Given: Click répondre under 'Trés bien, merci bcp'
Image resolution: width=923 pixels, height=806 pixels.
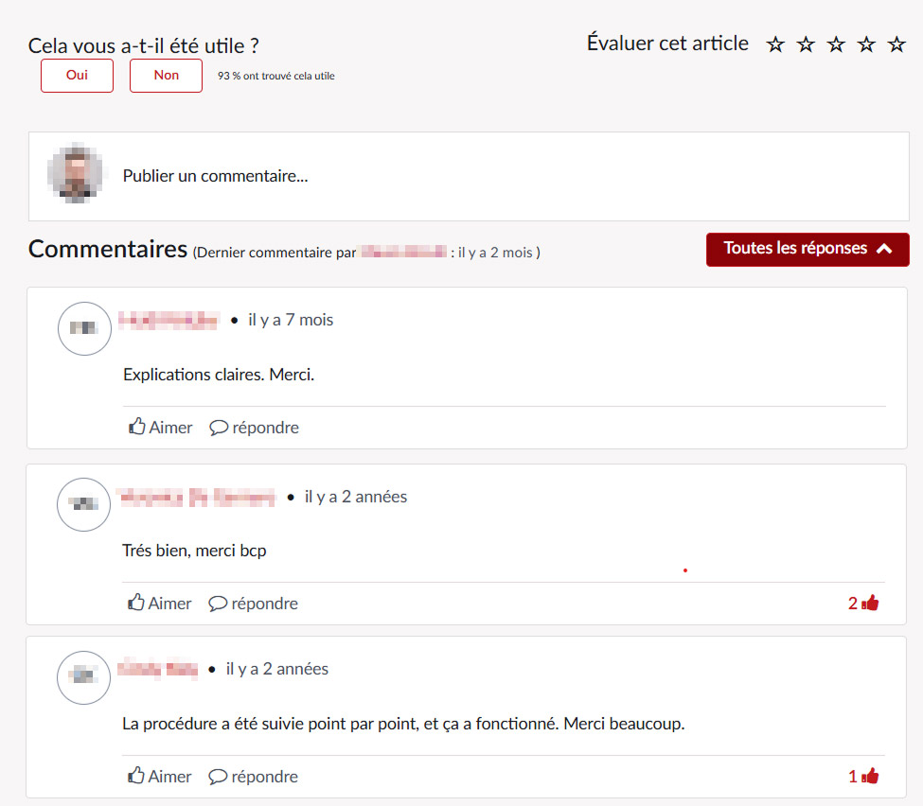Looking at the screenshot, I should (x=253, y=603).
